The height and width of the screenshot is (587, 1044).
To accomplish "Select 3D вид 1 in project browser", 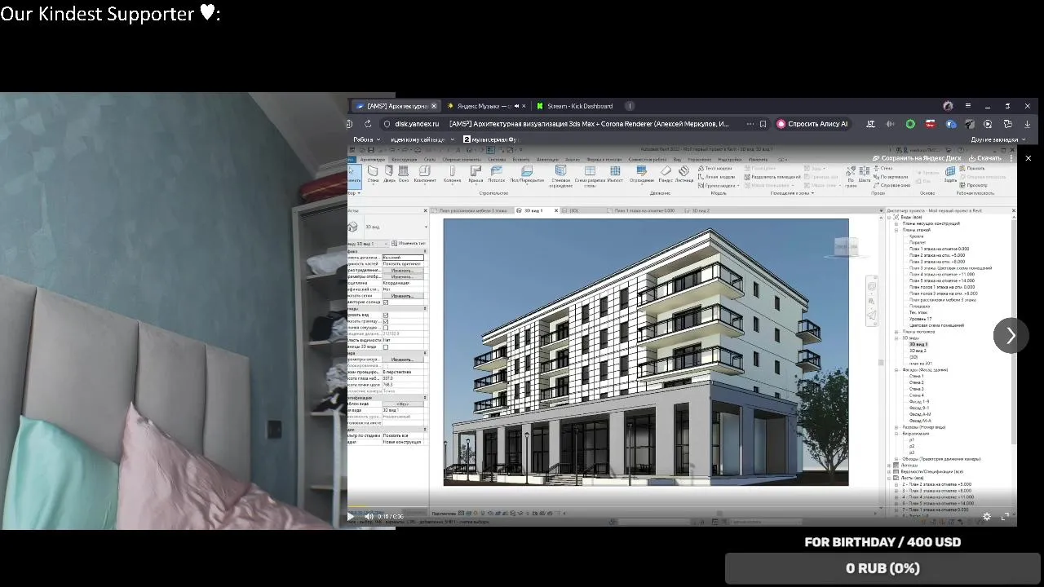I will [x=918, y=344].
